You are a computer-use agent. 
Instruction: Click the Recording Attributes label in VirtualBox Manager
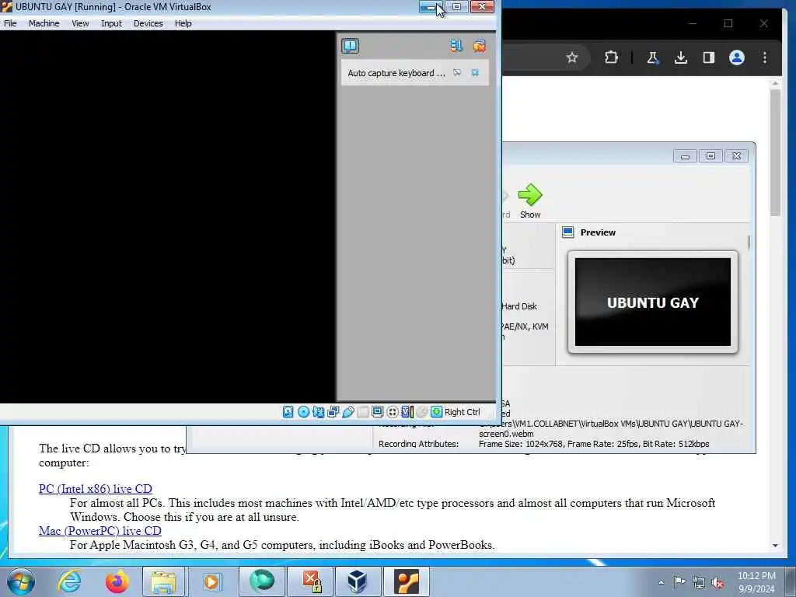point(418,444)
